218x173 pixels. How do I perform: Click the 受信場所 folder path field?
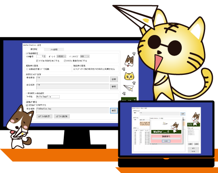coord(73,79)
